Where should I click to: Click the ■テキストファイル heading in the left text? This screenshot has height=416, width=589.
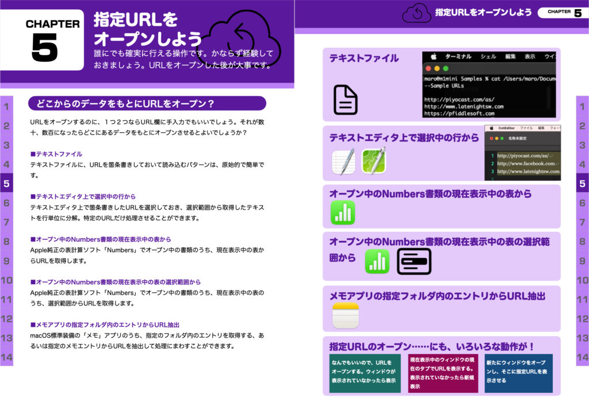click(56, 154)
